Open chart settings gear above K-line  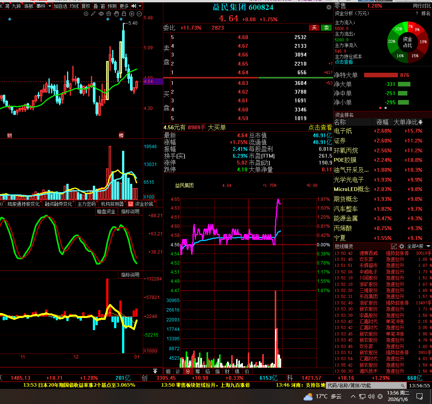(86, 14)
